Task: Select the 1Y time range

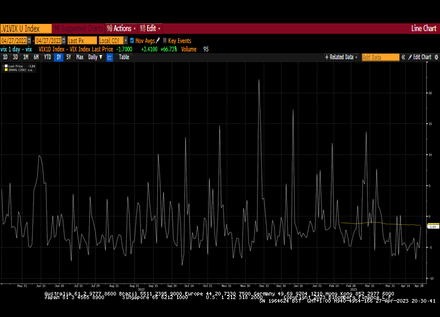Action: pos(59,57)
